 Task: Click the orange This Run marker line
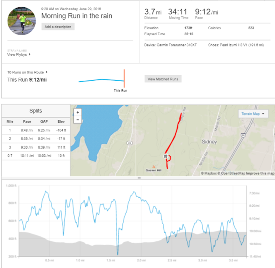124,78
